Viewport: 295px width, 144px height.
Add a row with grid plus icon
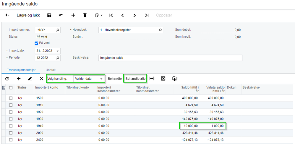[19, 79]
